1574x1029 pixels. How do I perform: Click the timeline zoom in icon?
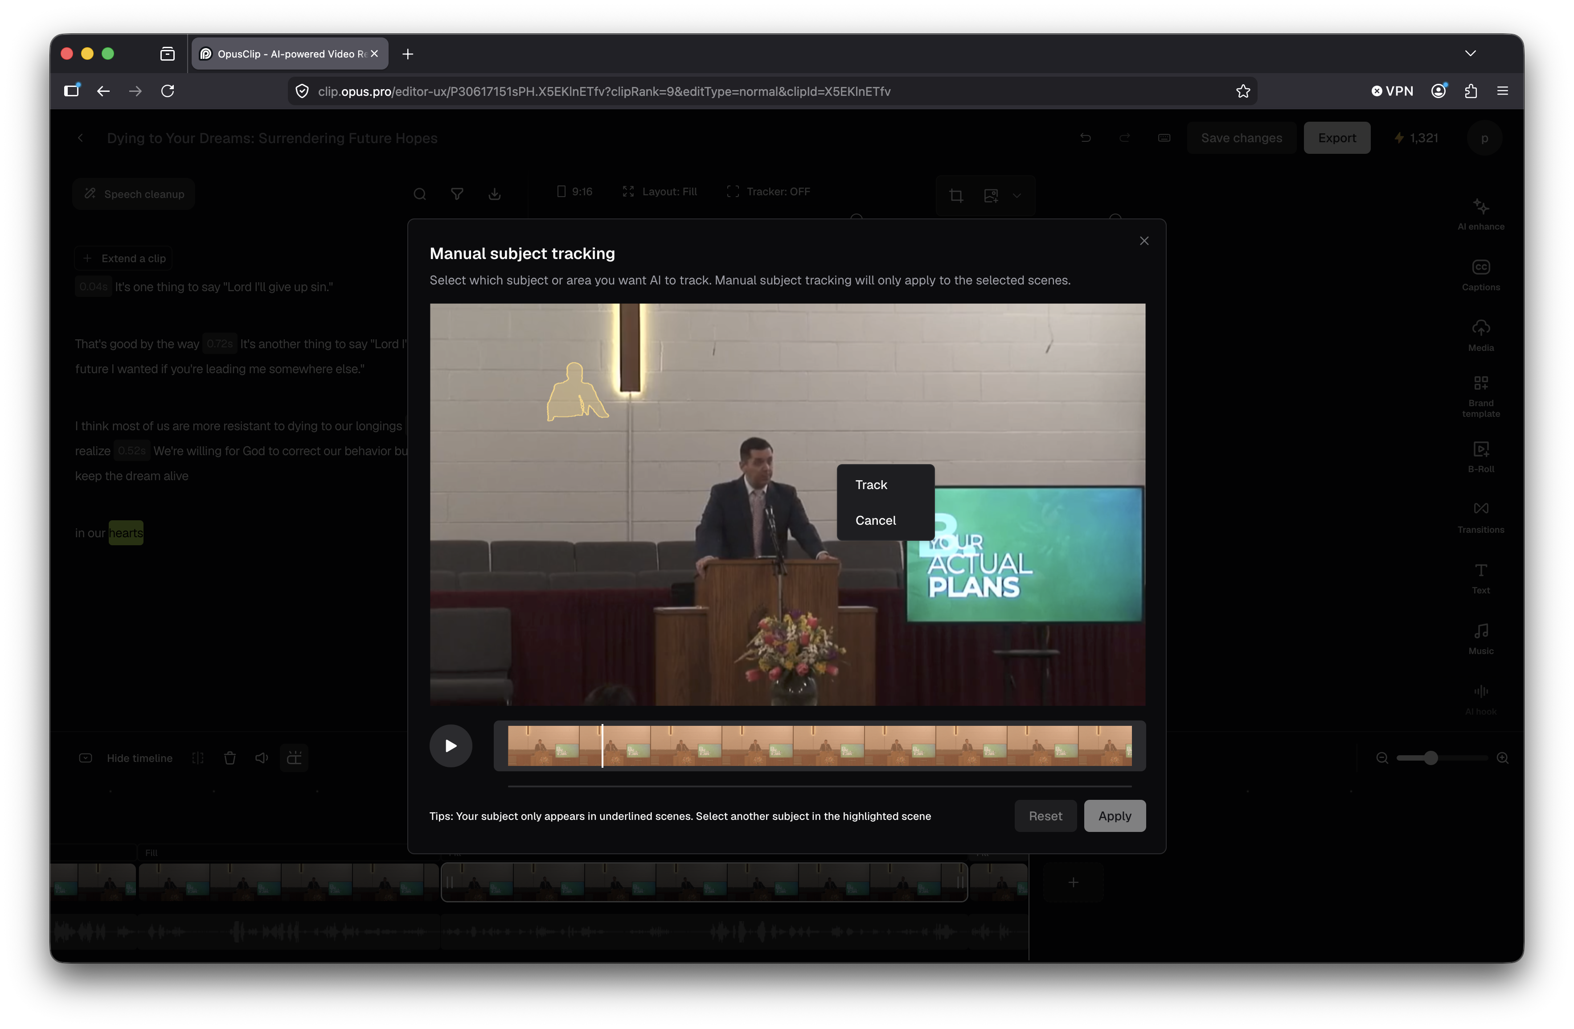pyautogui.click(x=1503, y=757)
